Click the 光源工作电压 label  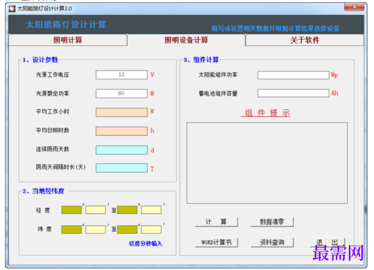pyautogui.click(x=53, y=75)
